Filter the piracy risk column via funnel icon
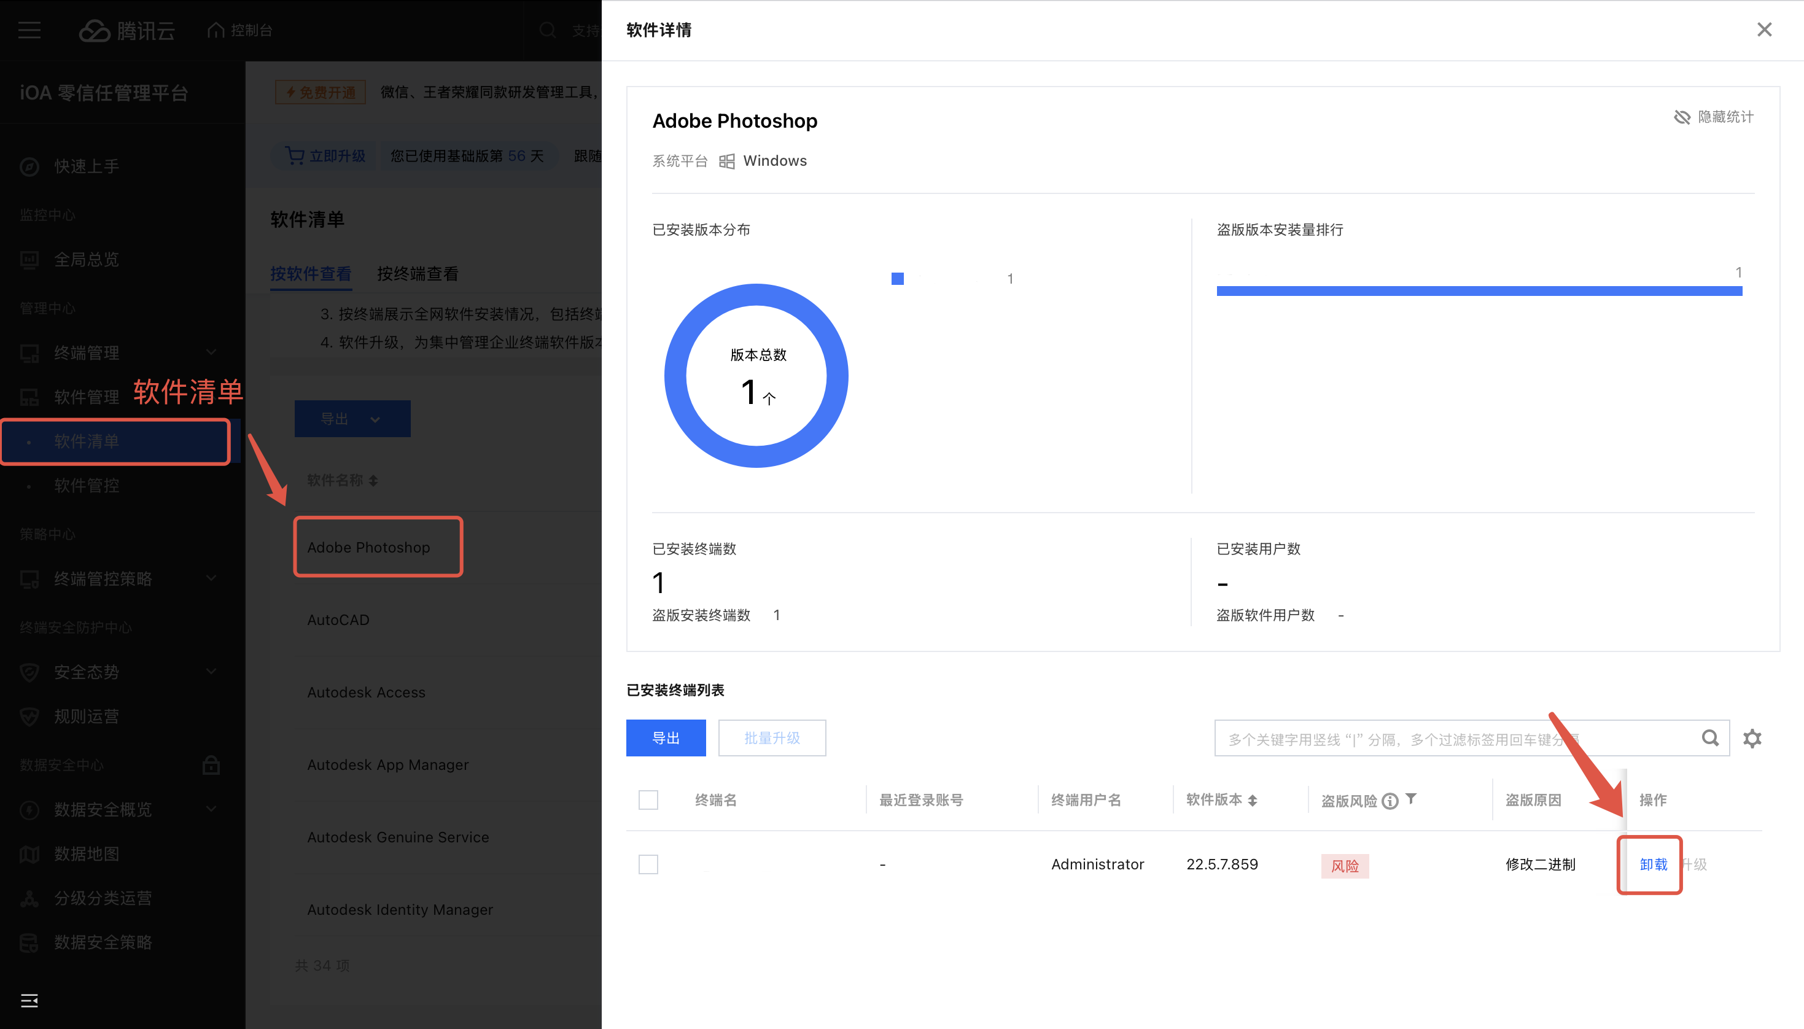The height and width of the screenshot is (1029, 1804). 1411,799
